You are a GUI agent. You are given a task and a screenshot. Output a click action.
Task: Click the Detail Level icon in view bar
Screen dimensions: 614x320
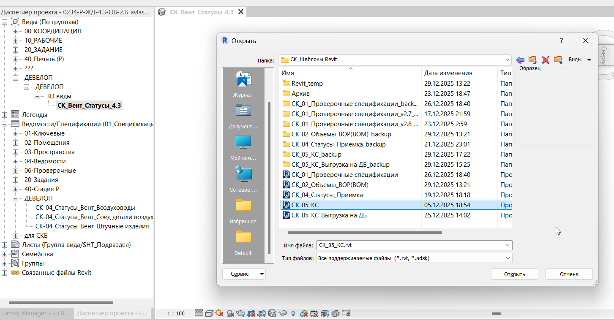click(x=199, y=313)
